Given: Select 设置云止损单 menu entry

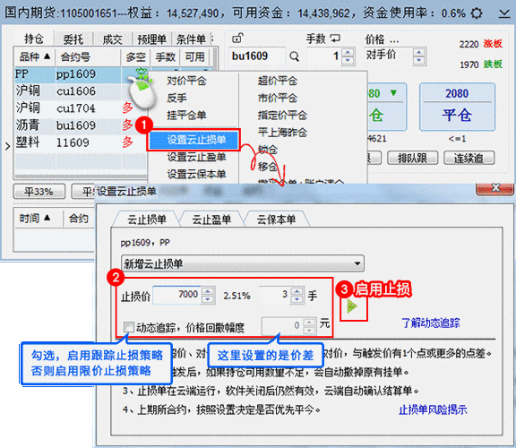Looking at the screenshot, I should tap(193, 140).
